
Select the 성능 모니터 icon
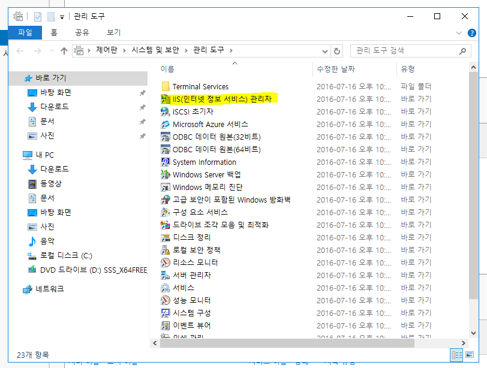click(166, 300)
